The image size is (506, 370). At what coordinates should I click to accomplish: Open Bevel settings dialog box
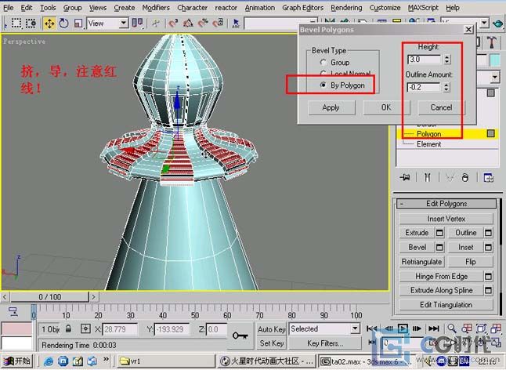pyautogui.click(x=440, y=247)
